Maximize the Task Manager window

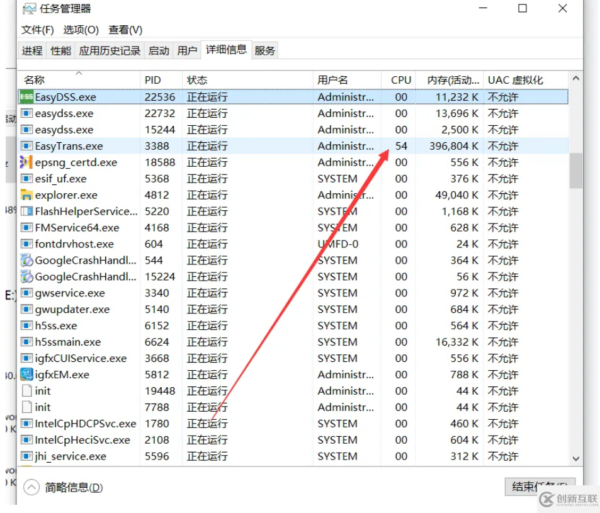tap(523, 8)
